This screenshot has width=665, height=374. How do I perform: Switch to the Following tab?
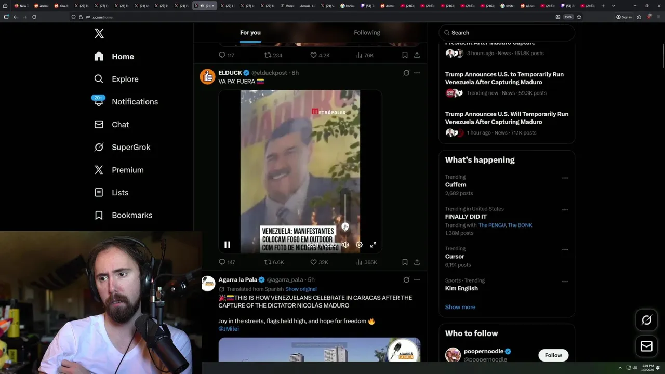[x=367, y=32]
